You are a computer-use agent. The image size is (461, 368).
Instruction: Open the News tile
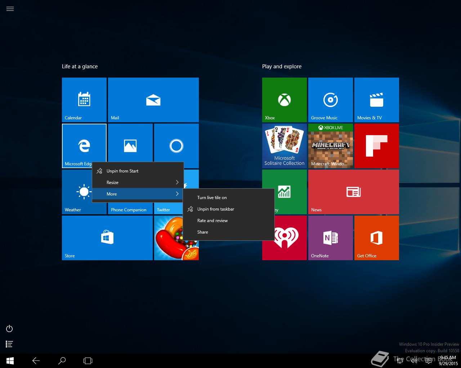pos(354,192)
